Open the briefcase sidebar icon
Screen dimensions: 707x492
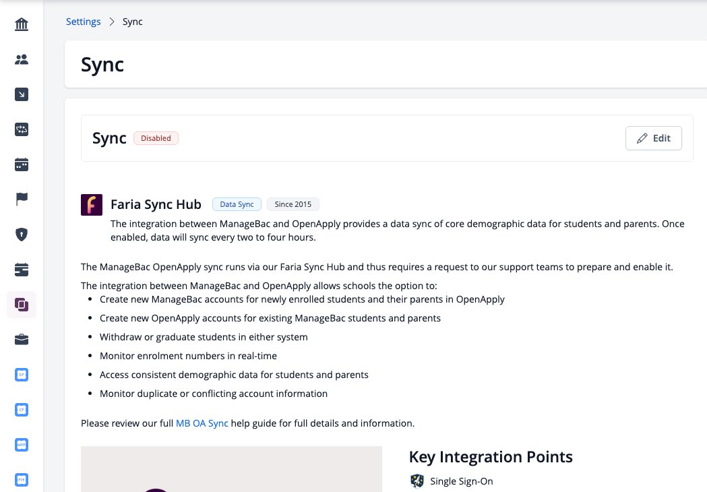(21, 340)
